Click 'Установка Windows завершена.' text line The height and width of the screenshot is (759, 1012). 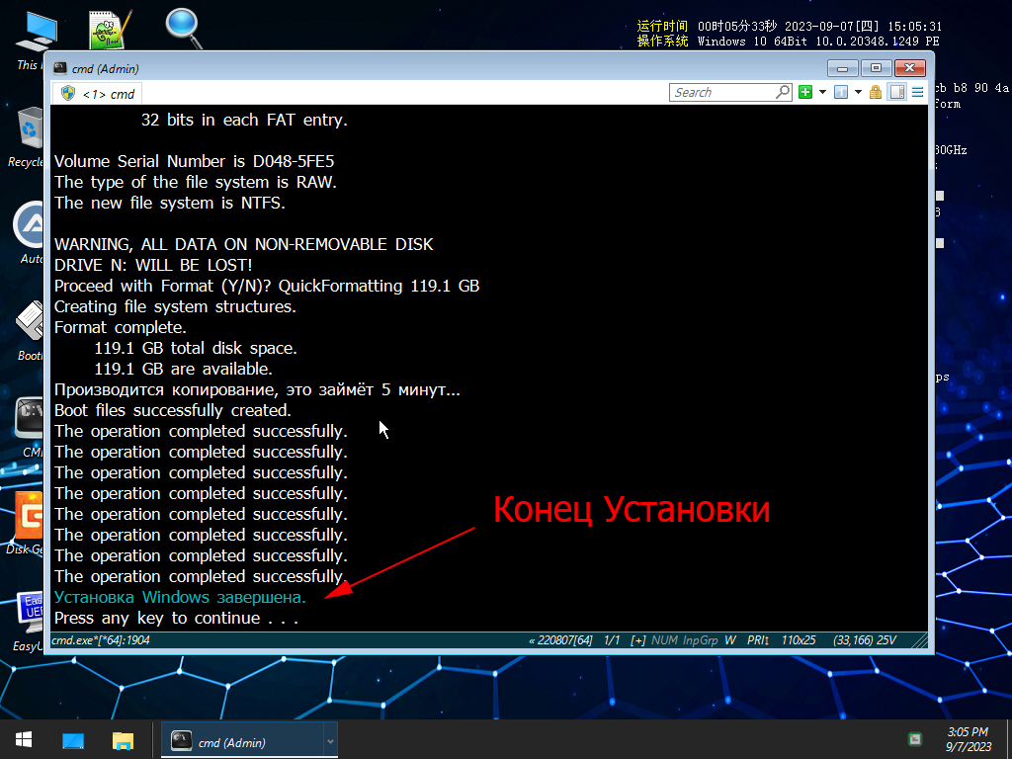(x=180, y=597)
